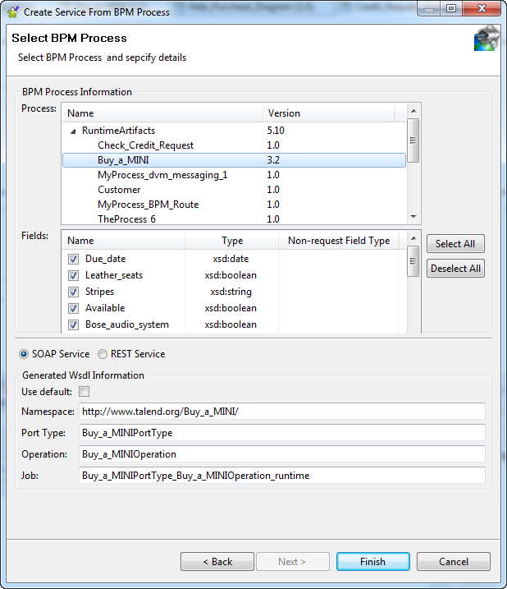Select the Check_Credit_Request process
Image resolution: width=507 pixels, height=589 pixels.
[x=145, y=145]
